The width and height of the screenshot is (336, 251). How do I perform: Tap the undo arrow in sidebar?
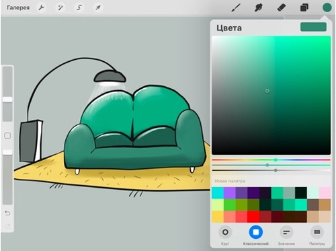coord(7,213)
